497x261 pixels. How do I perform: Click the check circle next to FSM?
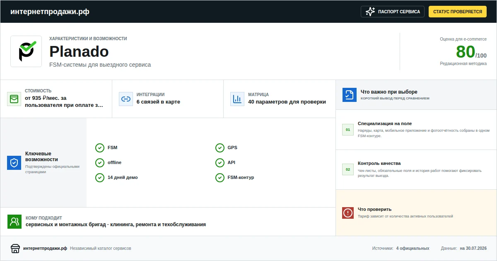pos(100,148)
